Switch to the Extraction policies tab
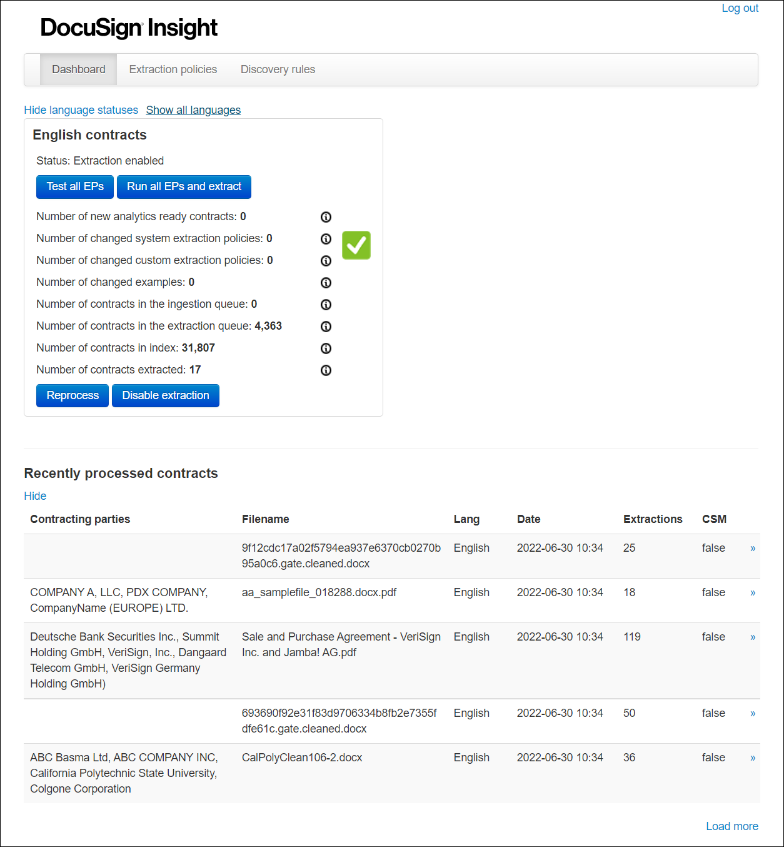 [173, 69]
